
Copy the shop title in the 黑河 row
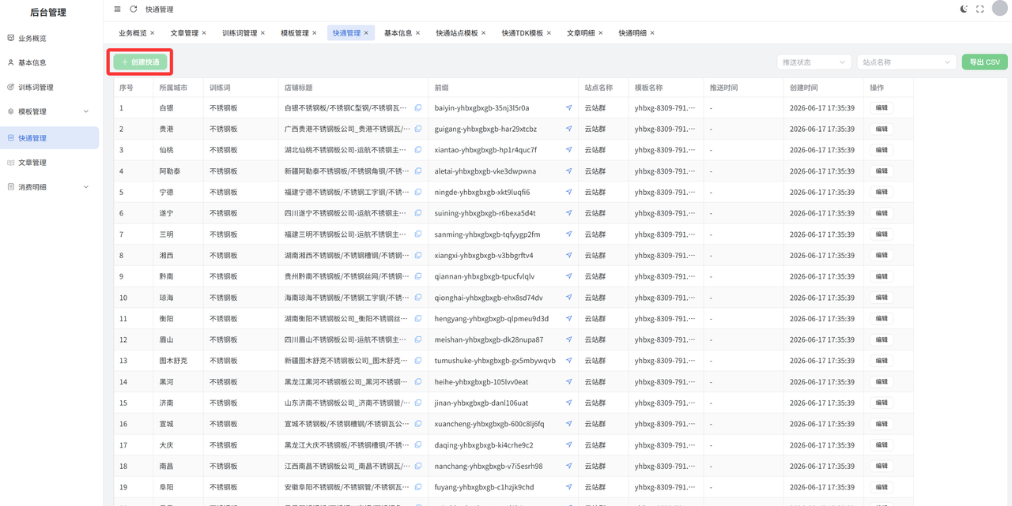[x=418, y=382]
